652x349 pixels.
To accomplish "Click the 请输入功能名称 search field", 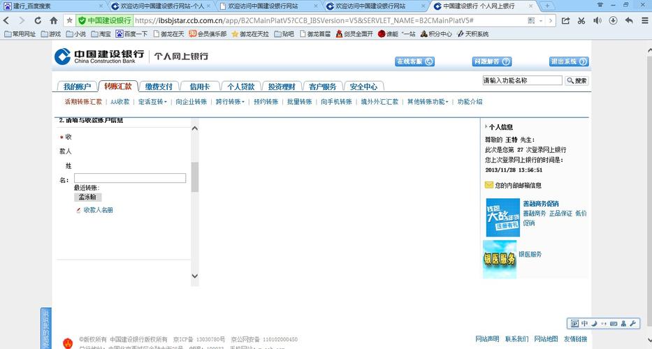I will pos(522,80).
